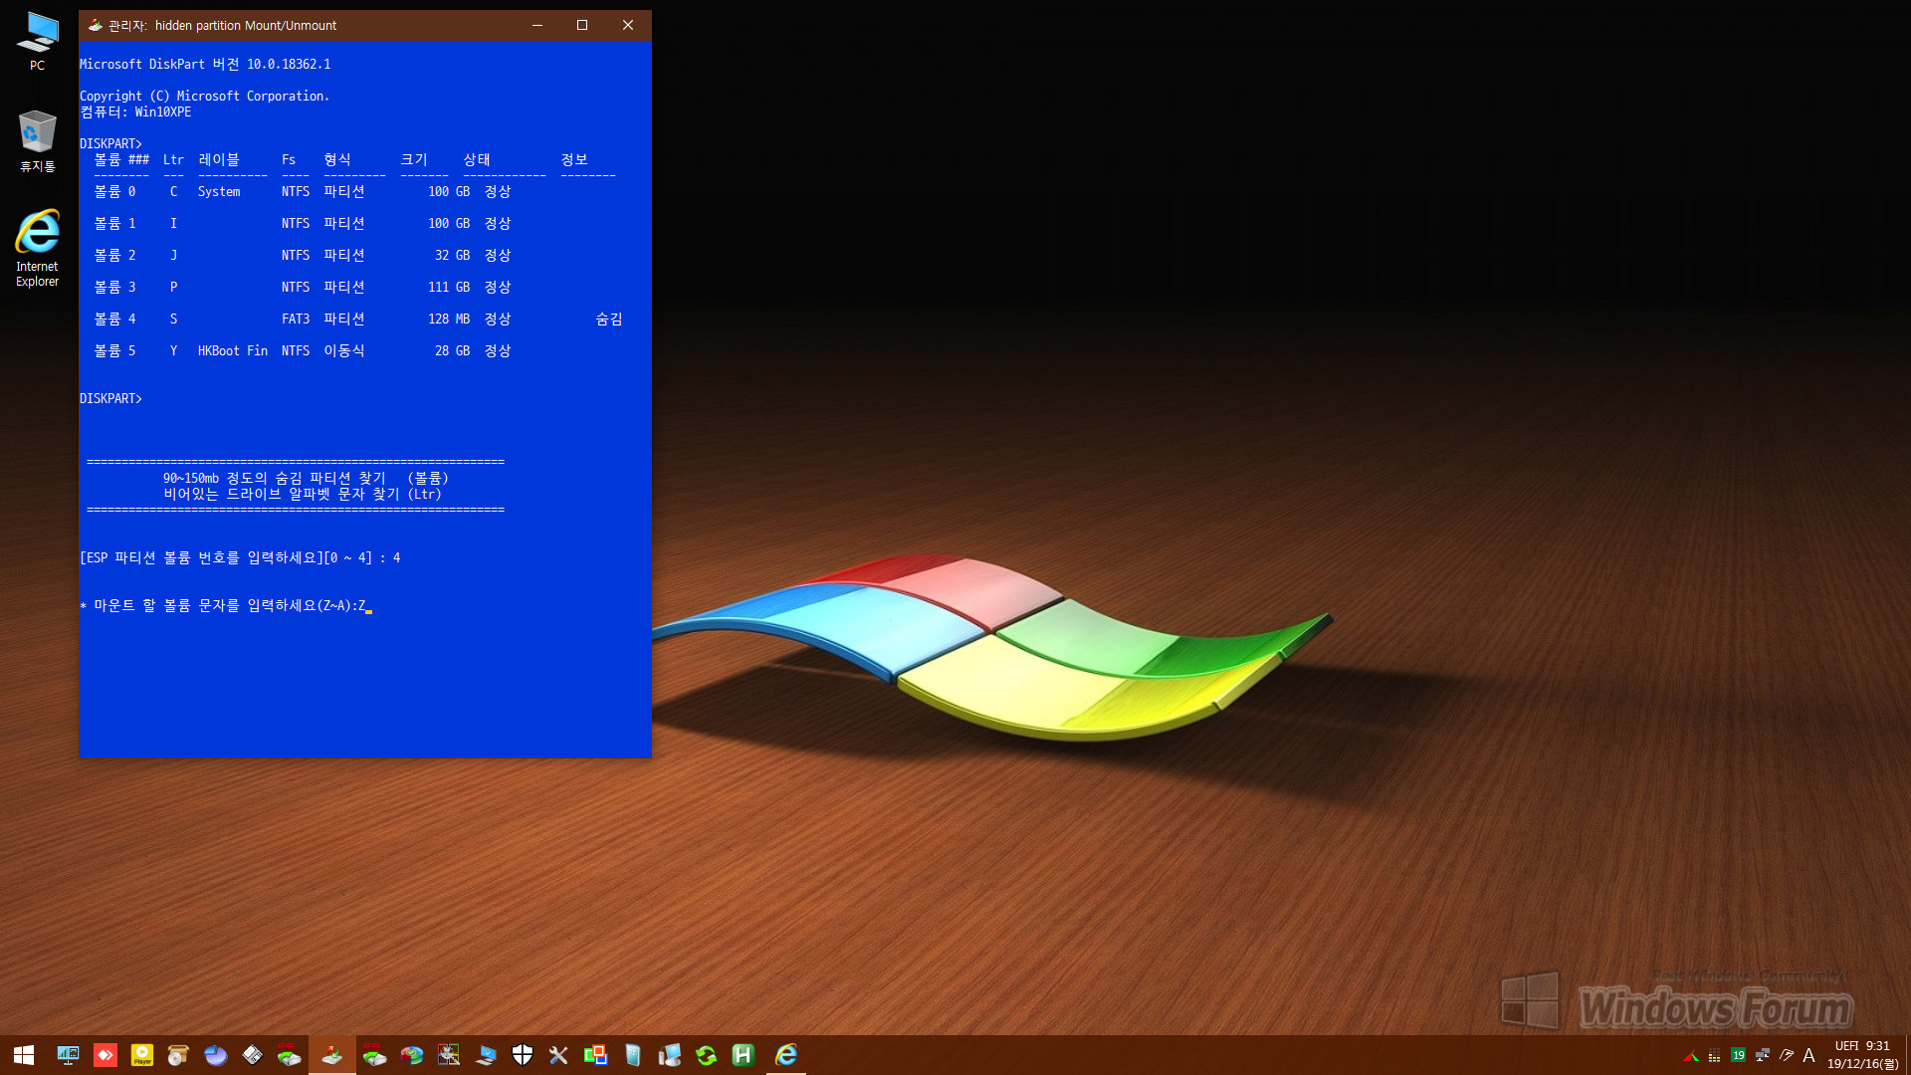Launch the red AnyDesk taskbar icon
The height and width of the screenshot is (1075, 1911).
click(105, 1055)
